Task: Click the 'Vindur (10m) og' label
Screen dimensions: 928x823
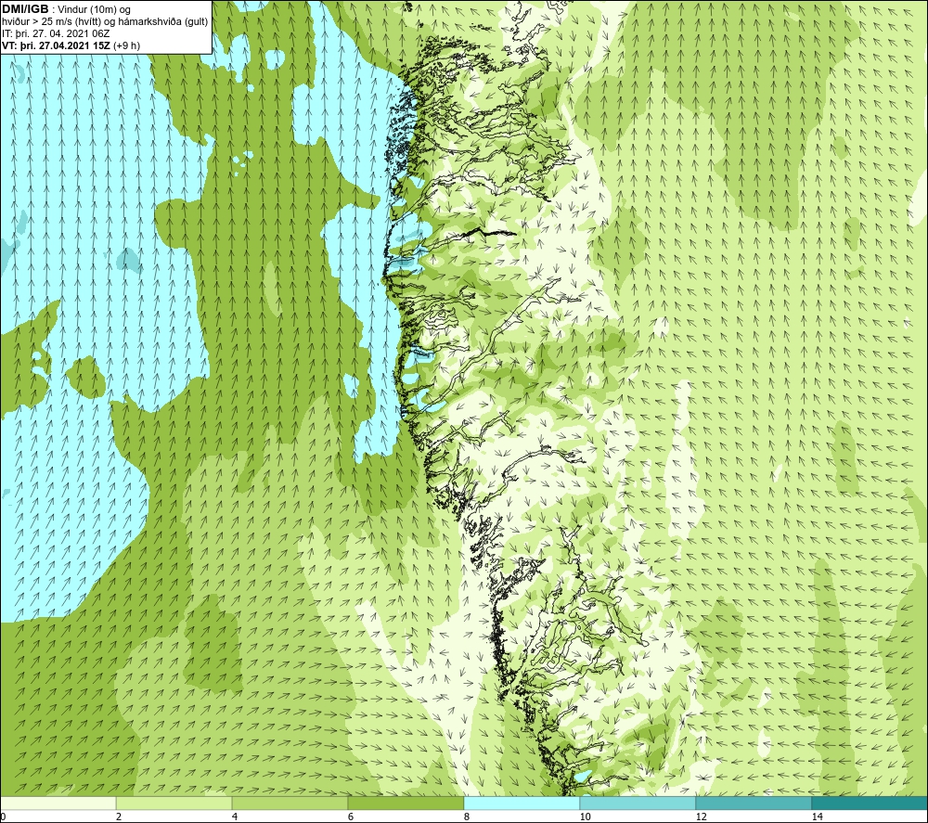Action: click(96, 9)
